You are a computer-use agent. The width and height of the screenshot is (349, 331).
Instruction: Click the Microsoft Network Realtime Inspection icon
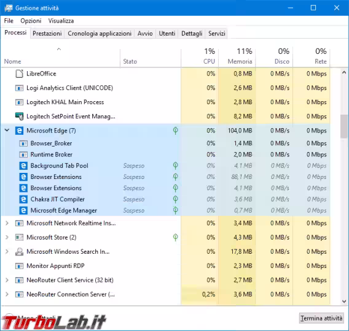(x=20, y=223)
